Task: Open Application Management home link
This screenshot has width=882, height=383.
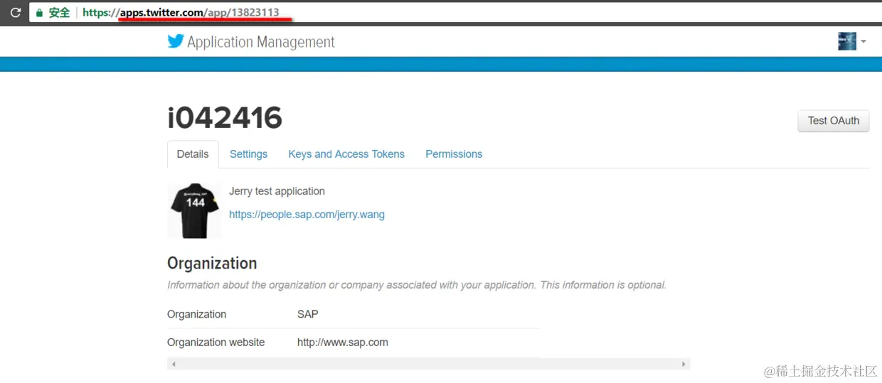Action: pos(260,42)
